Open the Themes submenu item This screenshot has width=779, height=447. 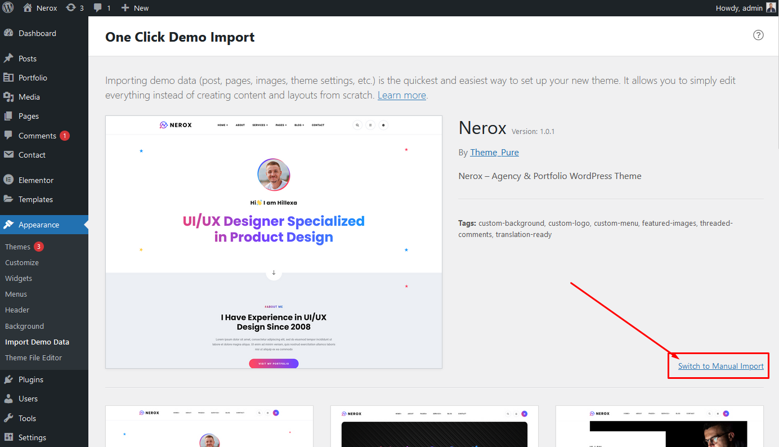[x=17, y=247]
